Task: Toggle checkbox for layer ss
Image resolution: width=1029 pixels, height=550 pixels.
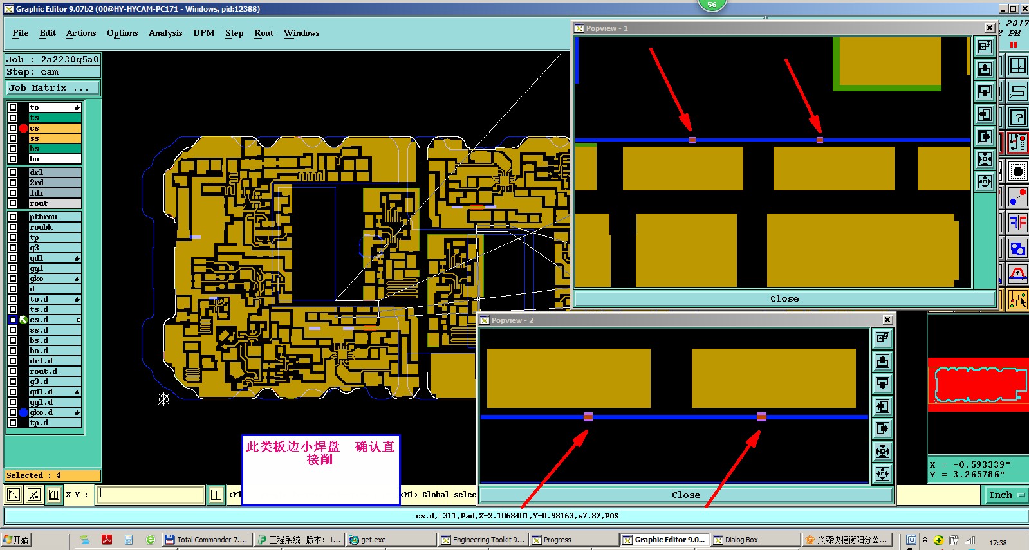Action: pyautogui.click(x=13, y=138)
